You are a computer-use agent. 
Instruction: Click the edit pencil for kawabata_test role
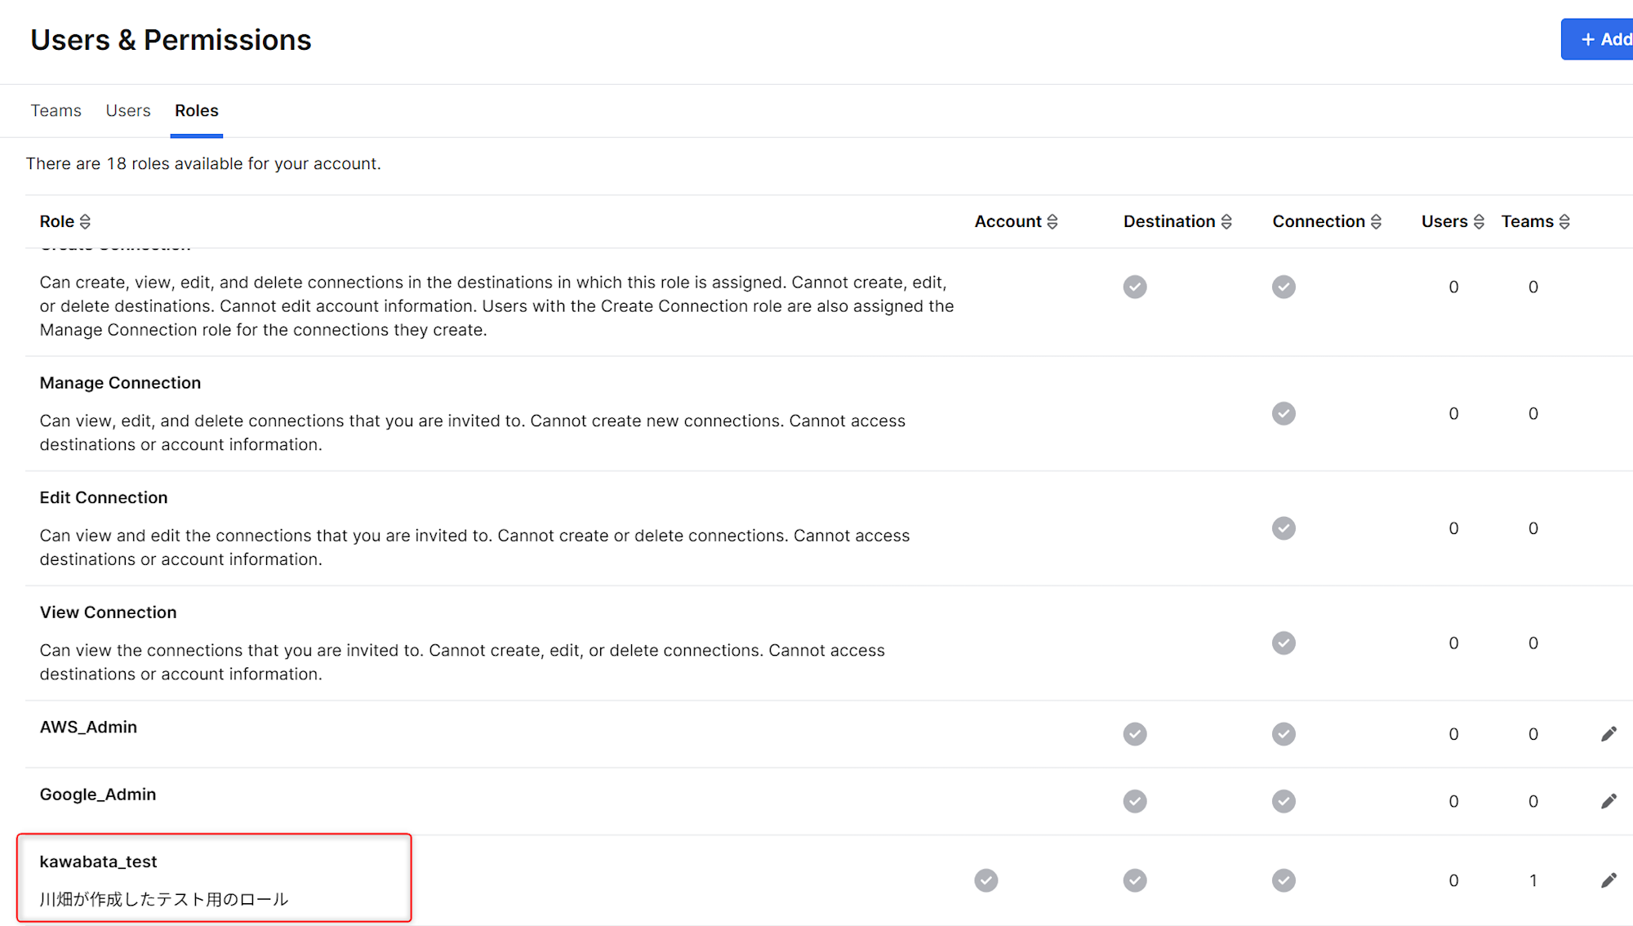(1608, 880)
